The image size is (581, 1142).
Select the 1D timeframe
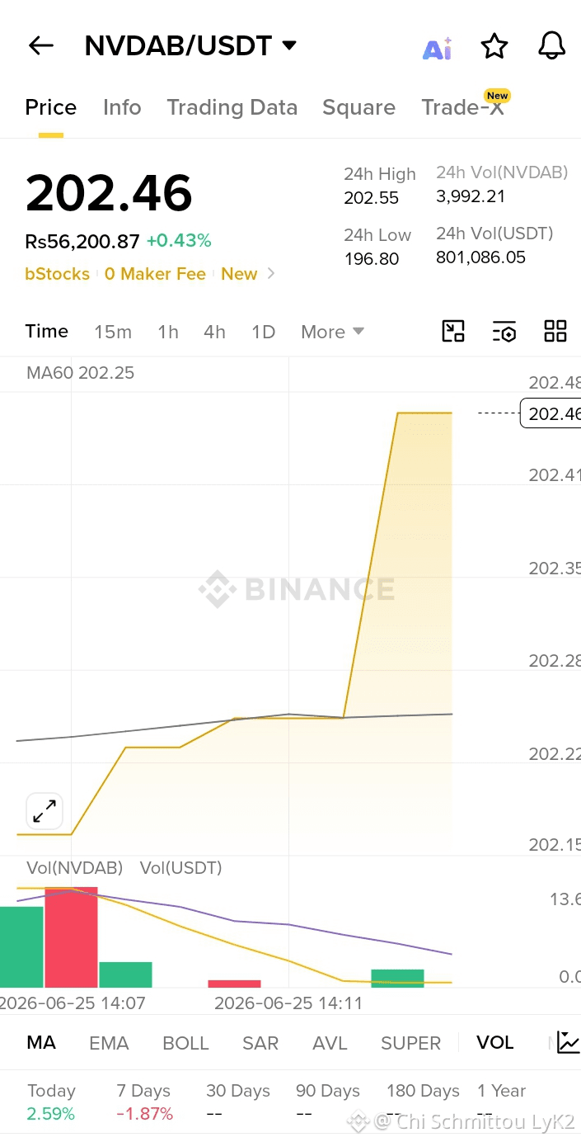263,332
